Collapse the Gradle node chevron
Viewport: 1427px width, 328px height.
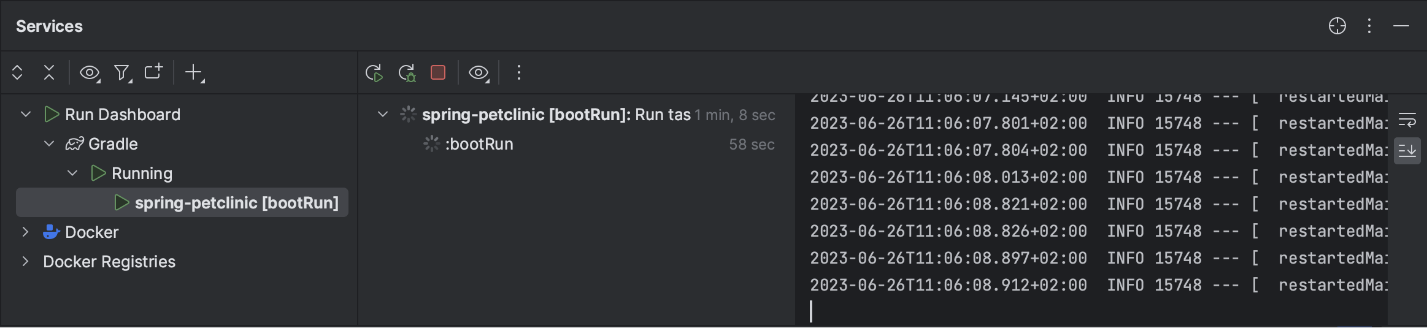49,144
